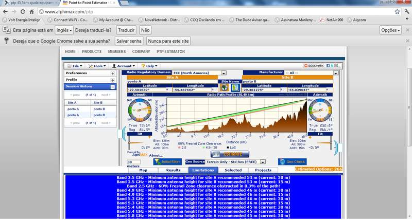The image size is (412, 220).
Task: Click Nunca para este site
Action: click(168, 41)
